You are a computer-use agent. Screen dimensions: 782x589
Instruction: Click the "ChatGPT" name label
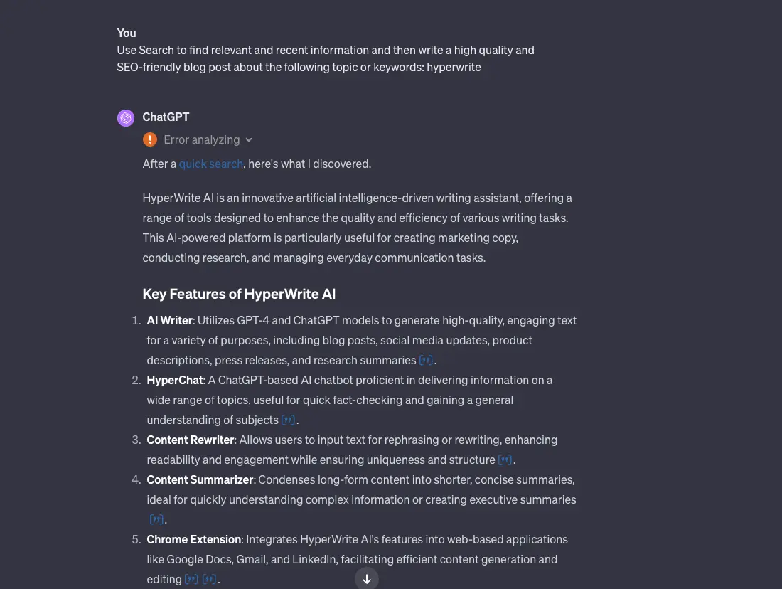coord(166,117)
